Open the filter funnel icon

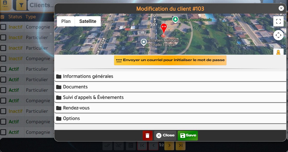click(21, 5)
